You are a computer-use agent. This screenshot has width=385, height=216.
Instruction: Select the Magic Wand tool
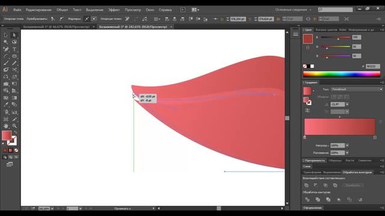pyautogui.click(x=6, y=42)
